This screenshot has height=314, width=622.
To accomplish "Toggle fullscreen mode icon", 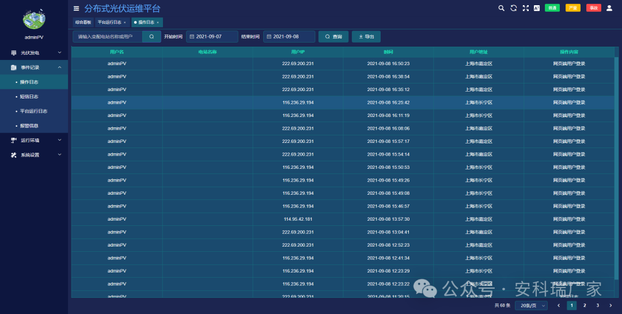I will point(525,8).
